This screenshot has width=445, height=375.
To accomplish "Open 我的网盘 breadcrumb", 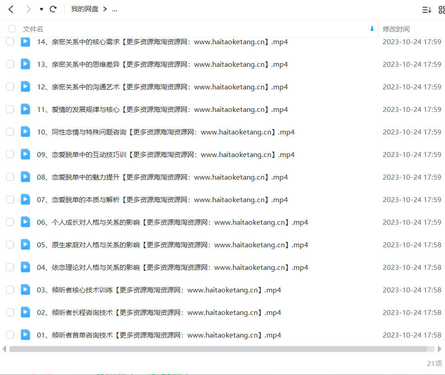I will pyautogui.click(x=84, y=9).
